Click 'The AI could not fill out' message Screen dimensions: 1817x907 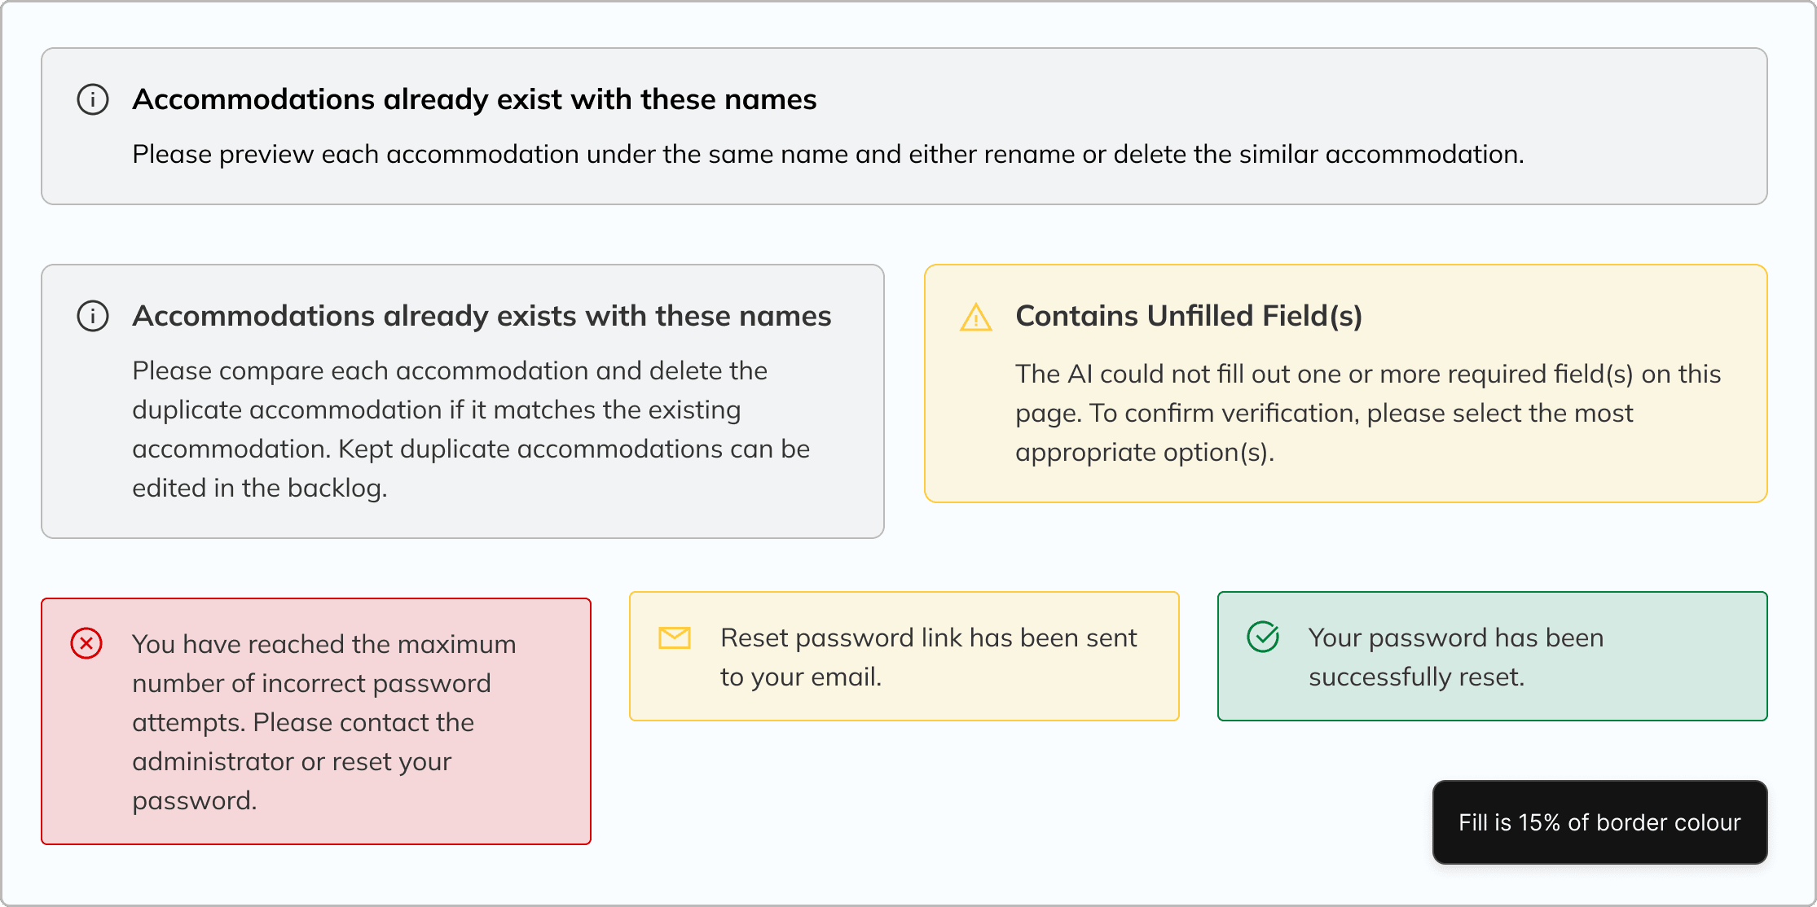coord(1368,413)
